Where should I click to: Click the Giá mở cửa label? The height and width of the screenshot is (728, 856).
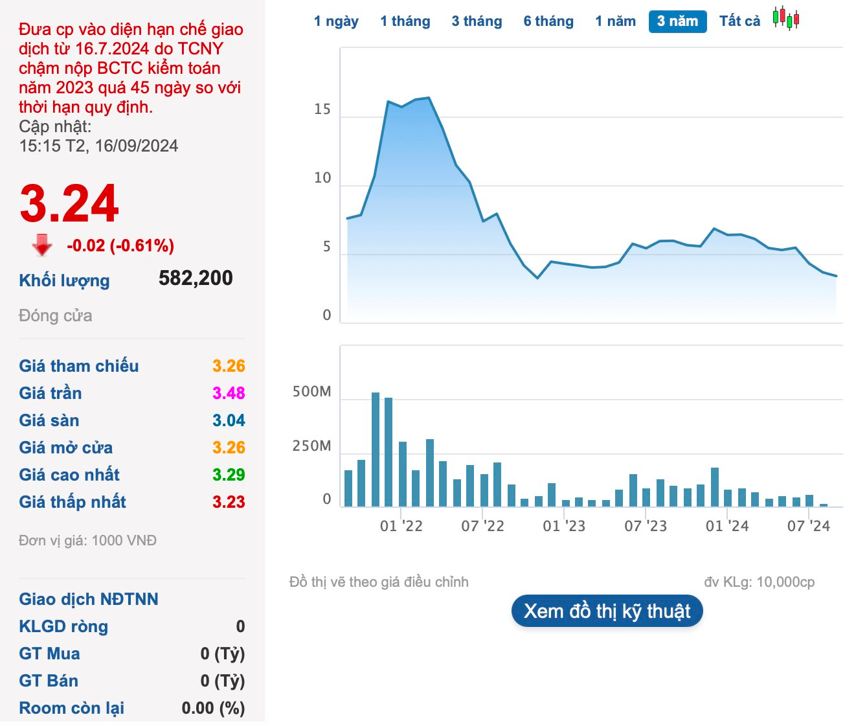point(66,448)
